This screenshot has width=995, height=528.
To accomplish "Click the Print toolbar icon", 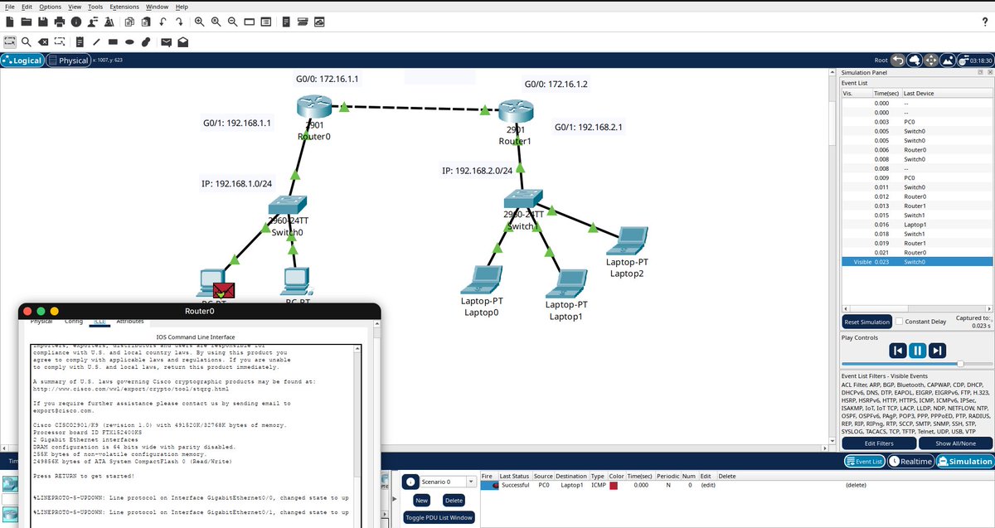I will [60, 22].
